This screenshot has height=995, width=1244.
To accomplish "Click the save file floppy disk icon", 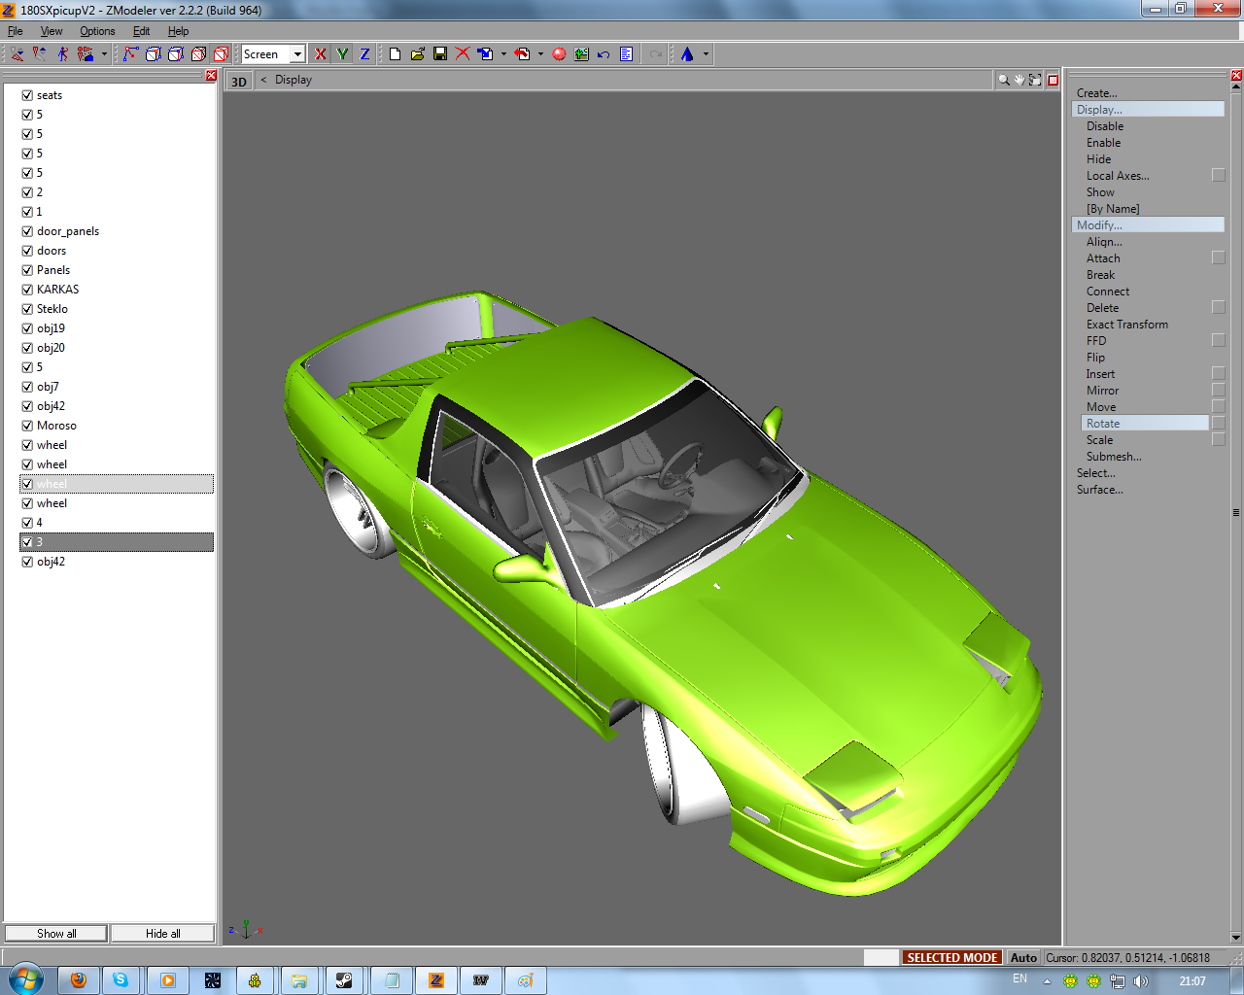I will 440,54.
